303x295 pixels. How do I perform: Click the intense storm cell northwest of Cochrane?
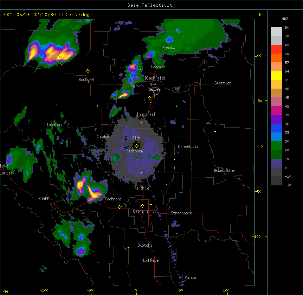94,193
